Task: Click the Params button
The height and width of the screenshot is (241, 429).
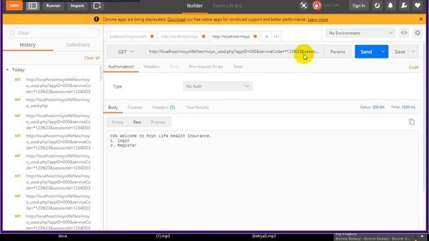Action: 338,52
